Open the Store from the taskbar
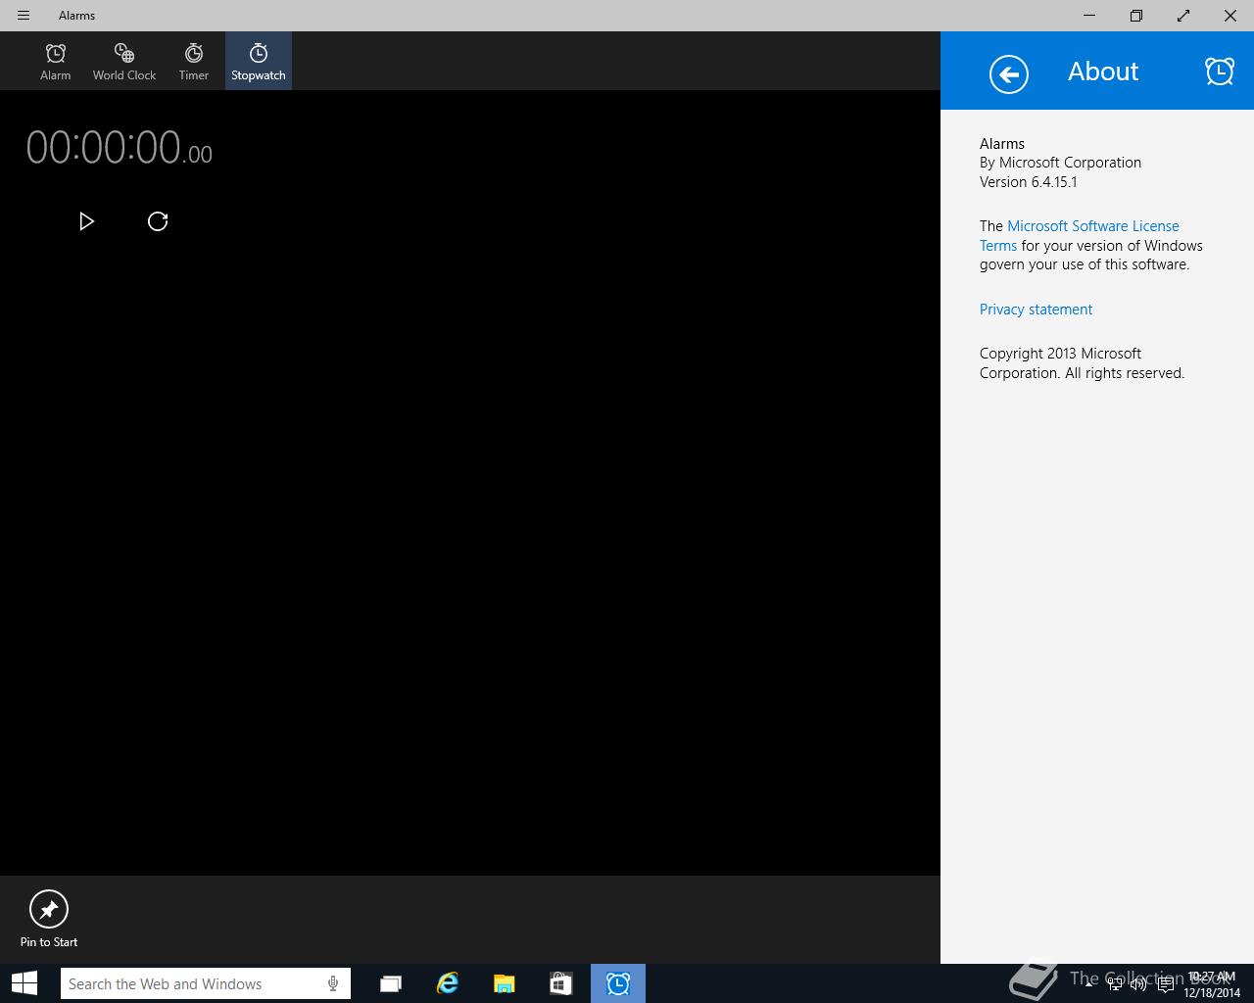Viewport: 1254px width, 1003px height. click(560, 983)
